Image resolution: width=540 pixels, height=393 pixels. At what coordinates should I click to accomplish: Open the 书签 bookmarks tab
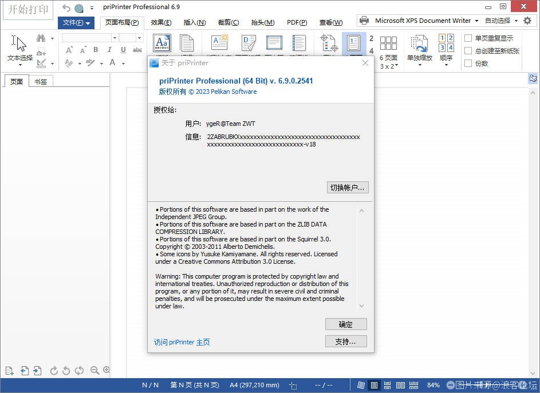click(x=41, y=82)
